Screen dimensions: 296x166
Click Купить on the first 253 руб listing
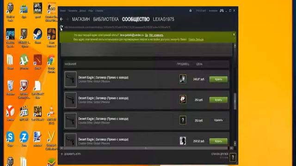tap(218, 100)
